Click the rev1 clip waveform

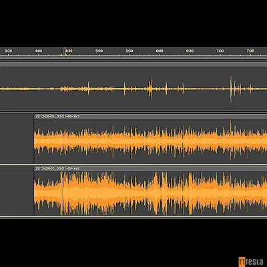pos(150,141)
